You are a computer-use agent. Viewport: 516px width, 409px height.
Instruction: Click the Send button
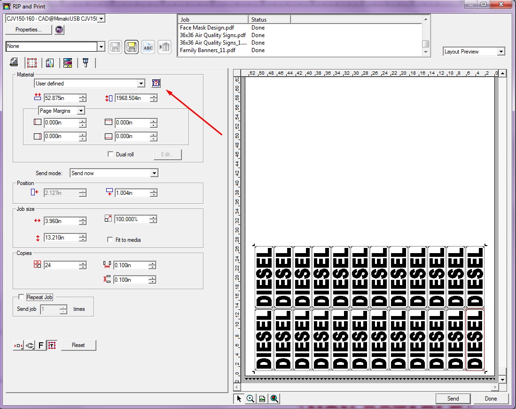click(453, 399)
